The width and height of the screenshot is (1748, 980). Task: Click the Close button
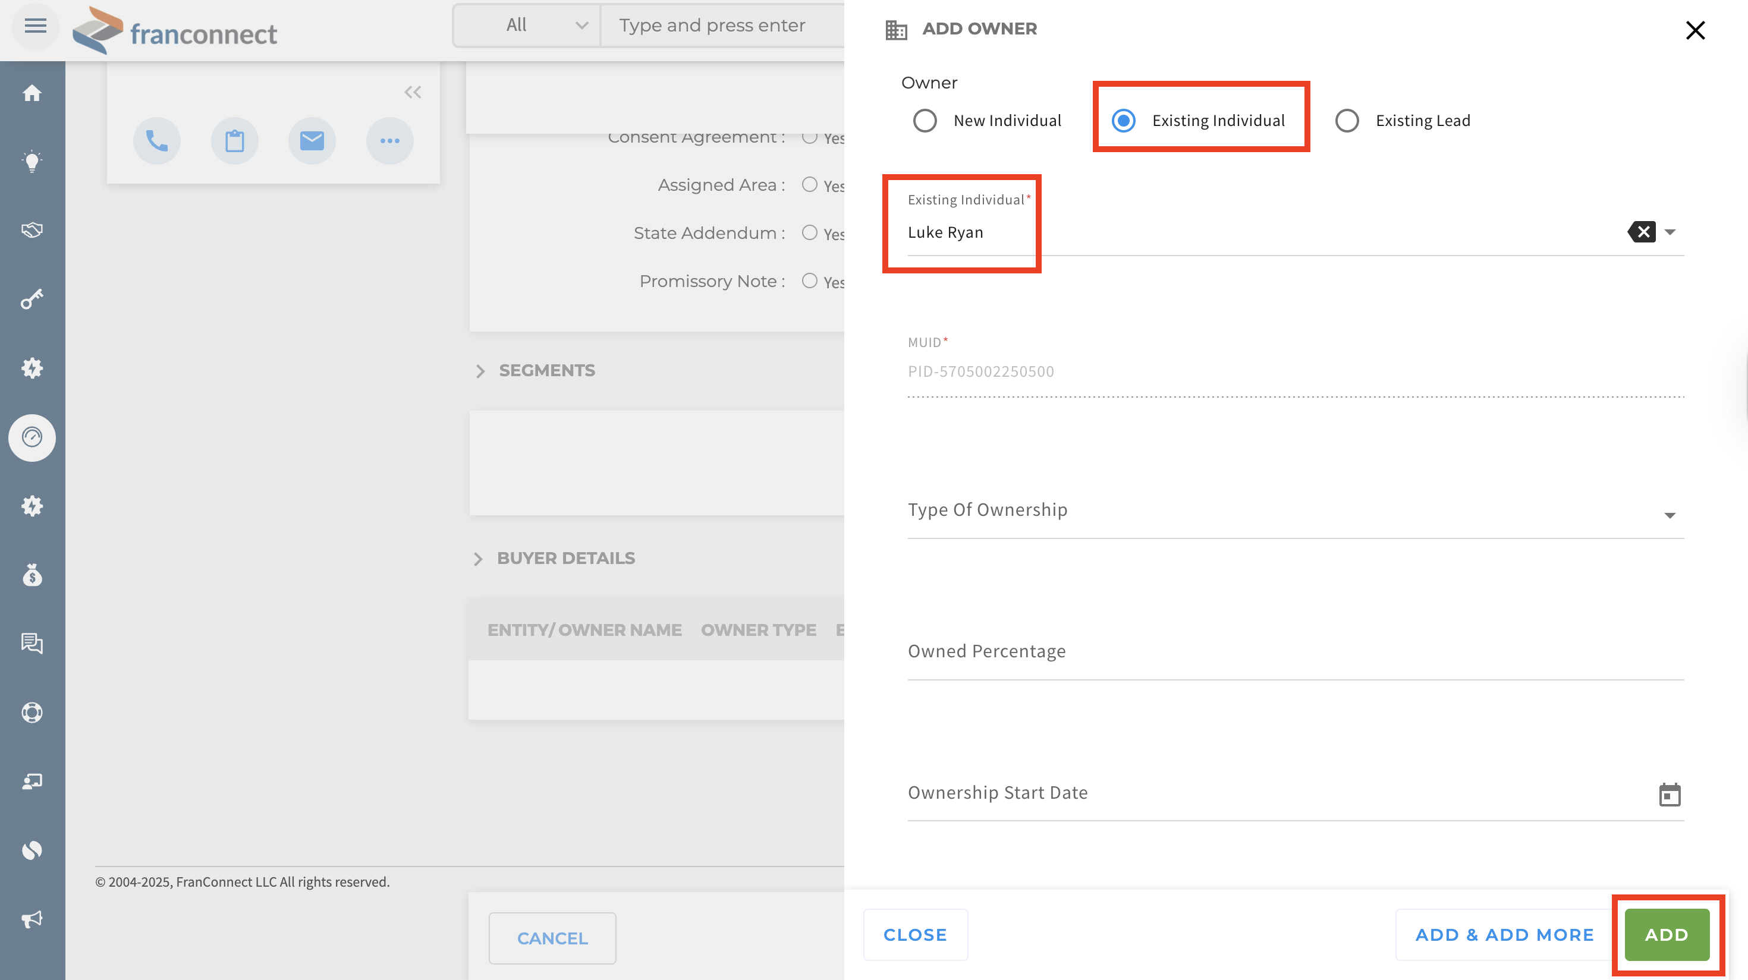[x=914, y=935]
